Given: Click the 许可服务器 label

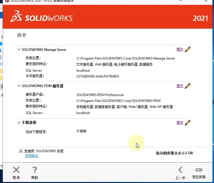Looking at the screenshot, I should (35, 76).
